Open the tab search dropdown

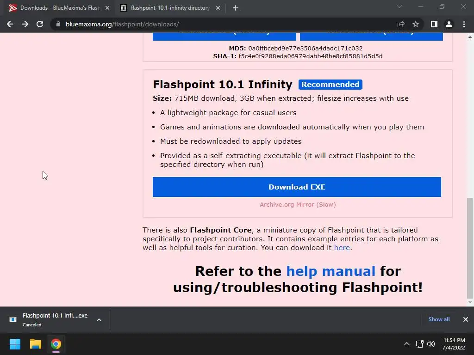pyautogui.click(x=399, y=6)
